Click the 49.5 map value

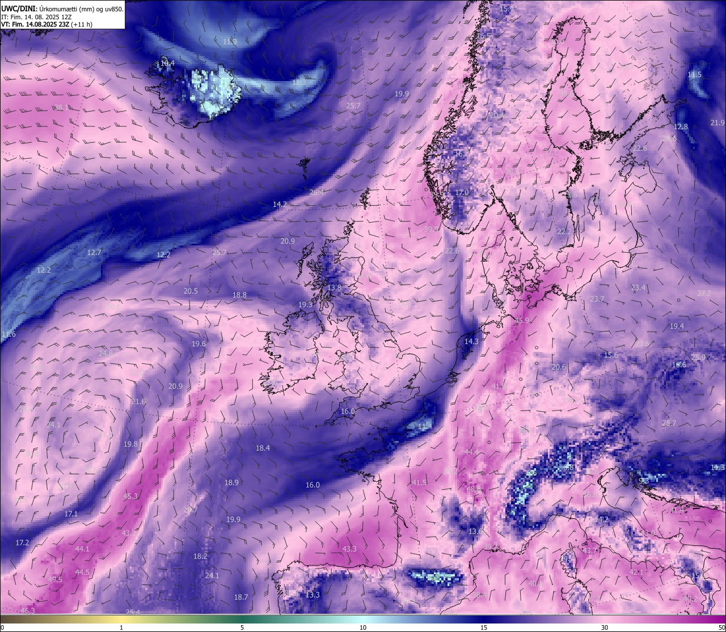pyautogui.click(x=55, y=579)
